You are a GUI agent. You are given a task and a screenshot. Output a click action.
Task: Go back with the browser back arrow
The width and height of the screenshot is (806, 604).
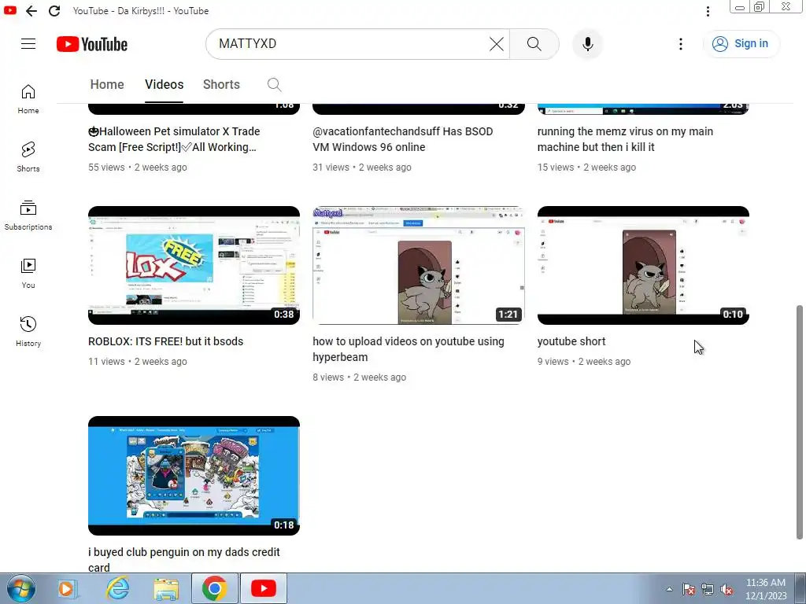[31, 11]
